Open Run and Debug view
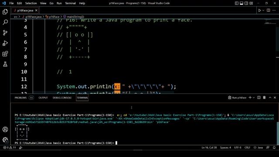The width and height of the screenshot is (279, 157). [5, 43]
